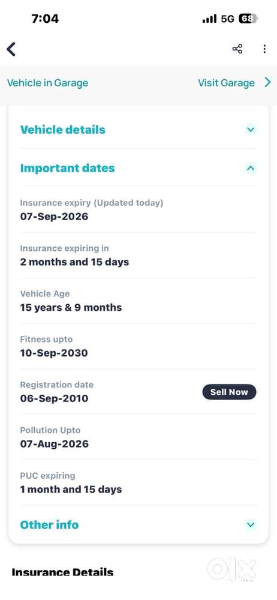277x600 pixels.
Task: Tap the Visit Garage right chevron
Action: pos(268,83)
